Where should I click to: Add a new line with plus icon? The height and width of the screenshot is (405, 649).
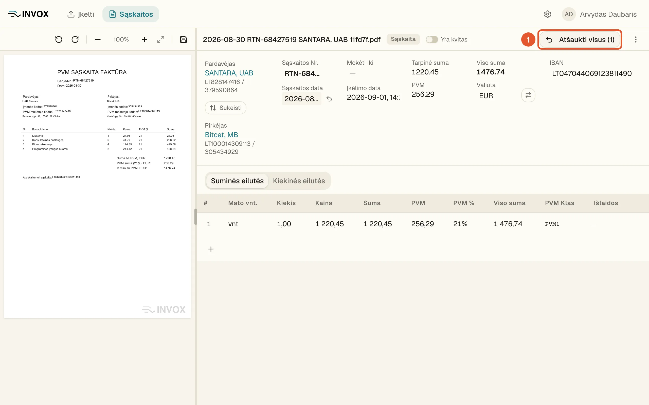tap(211, 249)
